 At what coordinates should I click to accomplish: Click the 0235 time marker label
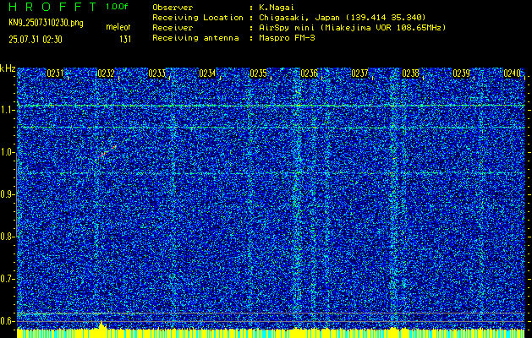click(258, 74)
